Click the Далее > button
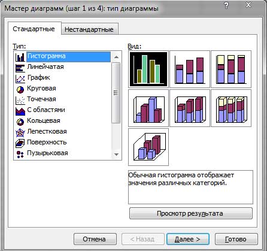The width and height of the screenshot is (267, 251). pos(188,239)
